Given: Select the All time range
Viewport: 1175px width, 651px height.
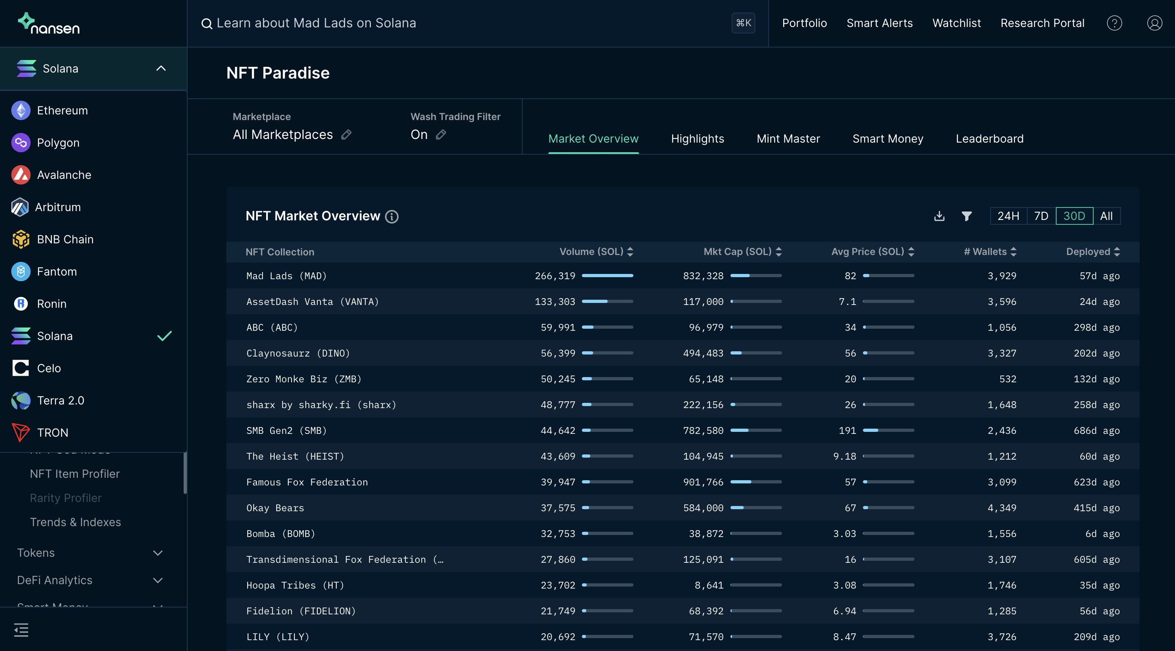Looking at the screenshot, I should tap(1107, 216).
